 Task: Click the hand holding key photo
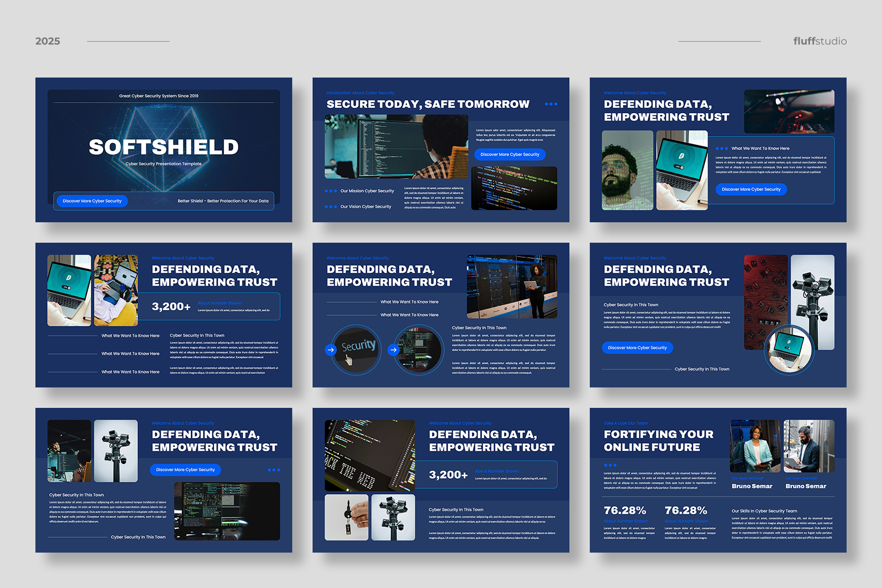point(346,517)
